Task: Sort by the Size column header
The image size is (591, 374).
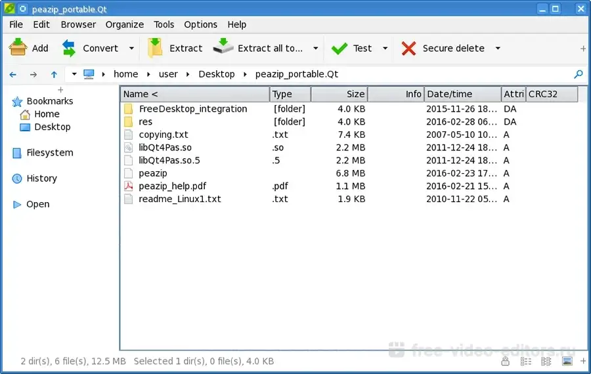Action: point(339,94)
